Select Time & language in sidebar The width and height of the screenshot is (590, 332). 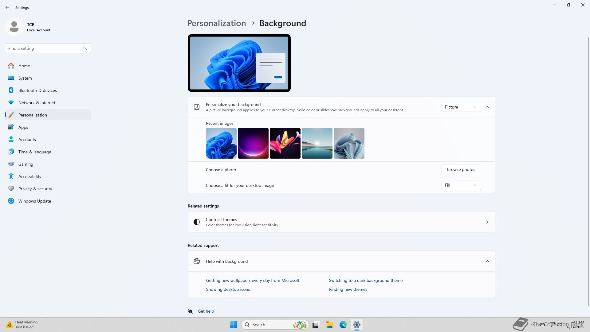[x=34, y=152]
